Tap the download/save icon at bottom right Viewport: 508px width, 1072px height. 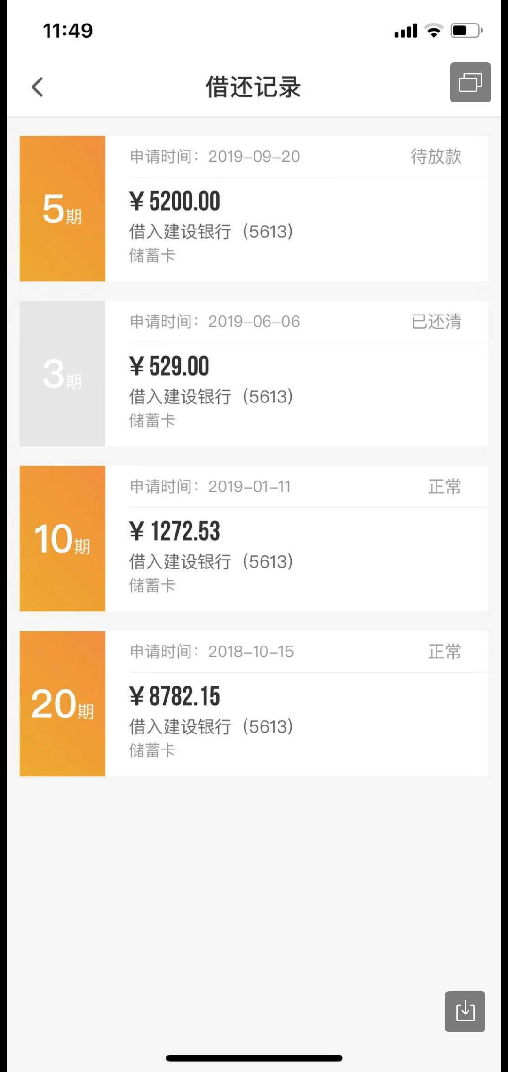[465, 1011]
